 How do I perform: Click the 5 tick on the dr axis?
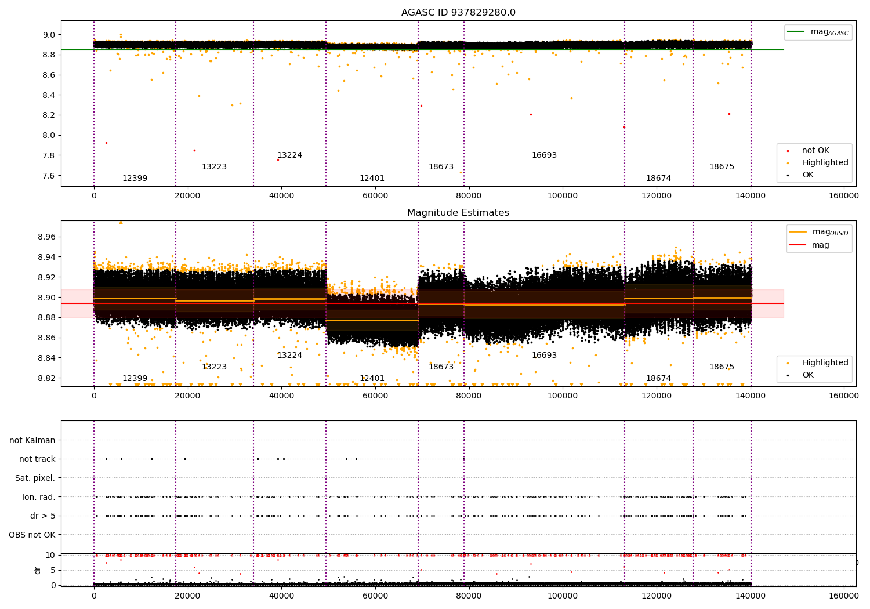point(53,570)
